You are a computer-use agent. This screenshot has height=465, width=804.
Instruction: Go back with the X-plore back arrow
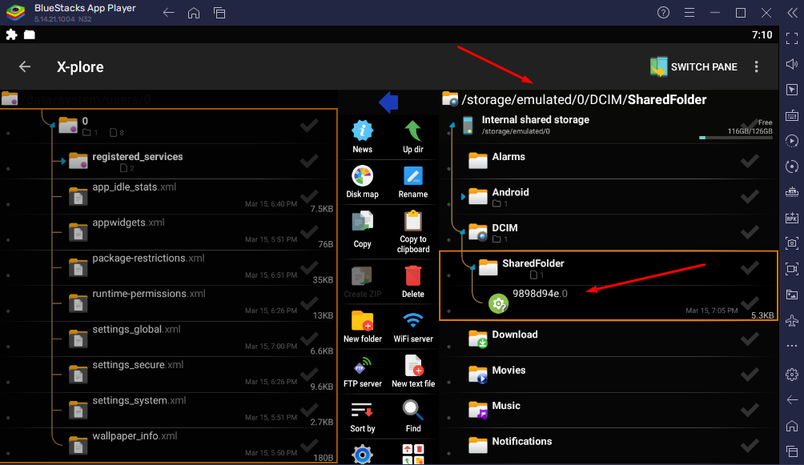pyautogui.click(x=25, y=66)
